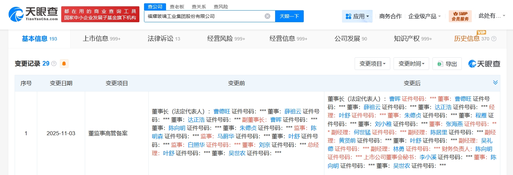The height and width of the screenshot is (175, 513).
Task: Click help icon beside 历史信息 tab
Action: tap(494, 39)
